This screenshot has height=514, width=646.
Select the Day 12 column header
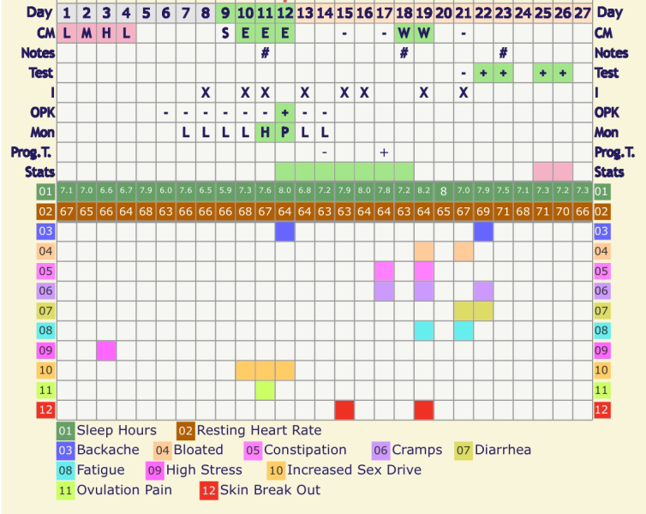tap(285, 13)
